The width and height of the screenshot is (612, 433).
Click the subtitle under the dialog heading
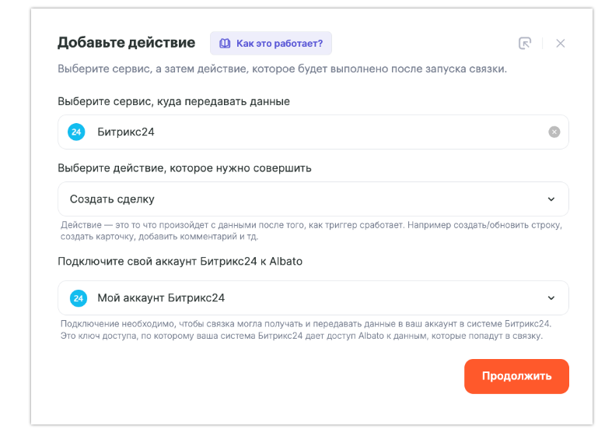(282, 69)
